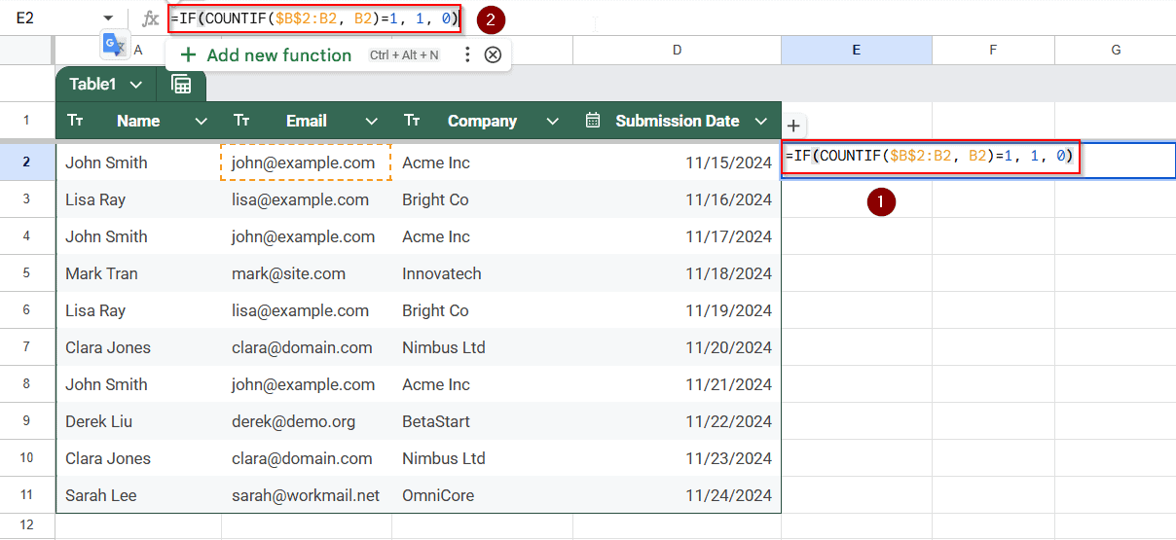The height and width of the screenshot is (540, 1176).
Task: Select the cell Derek Liu
Action: pos(138,421)
